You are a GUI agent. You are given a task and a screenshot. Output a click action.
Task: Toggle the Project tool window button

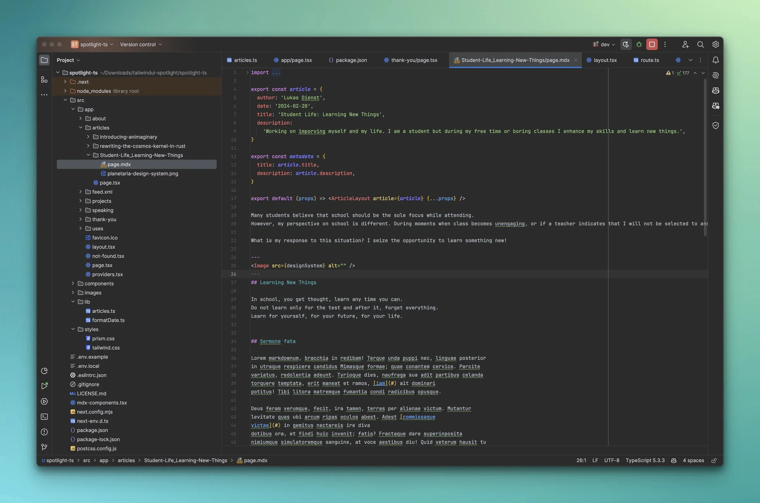coord(44,60)
